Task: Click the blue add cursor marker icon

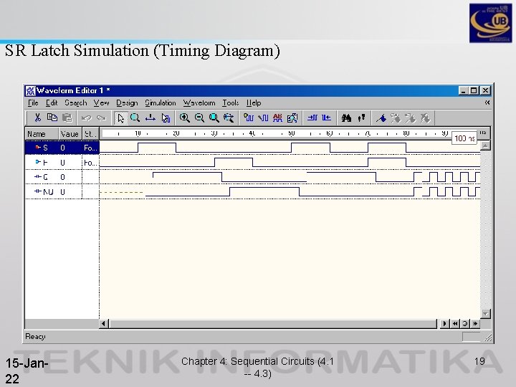Action: pyautogui.click(x=381, y=118)
